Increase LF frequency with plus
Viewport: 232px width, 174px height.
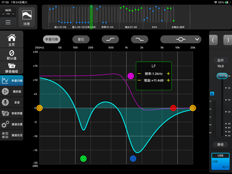pyautogui.click(x=168, y=74)
